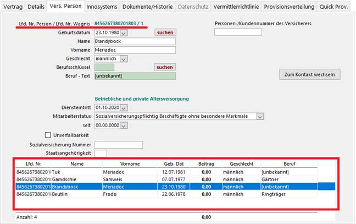Image resolution: width=356 pixels, height=224 pixels.
Task: Open the Details tab
Action: (36, 7)
